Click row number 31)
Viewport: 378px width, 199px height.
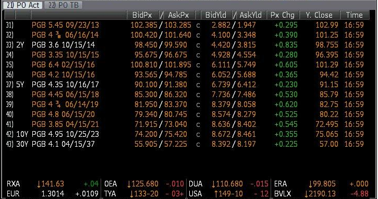tap(9, 25)
